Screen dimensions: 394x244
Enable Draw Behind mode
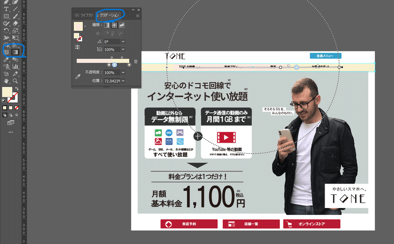(x=11, y=115)
